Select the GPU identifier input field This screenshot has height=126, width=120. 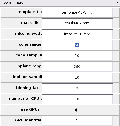click(x=77, y=121)
